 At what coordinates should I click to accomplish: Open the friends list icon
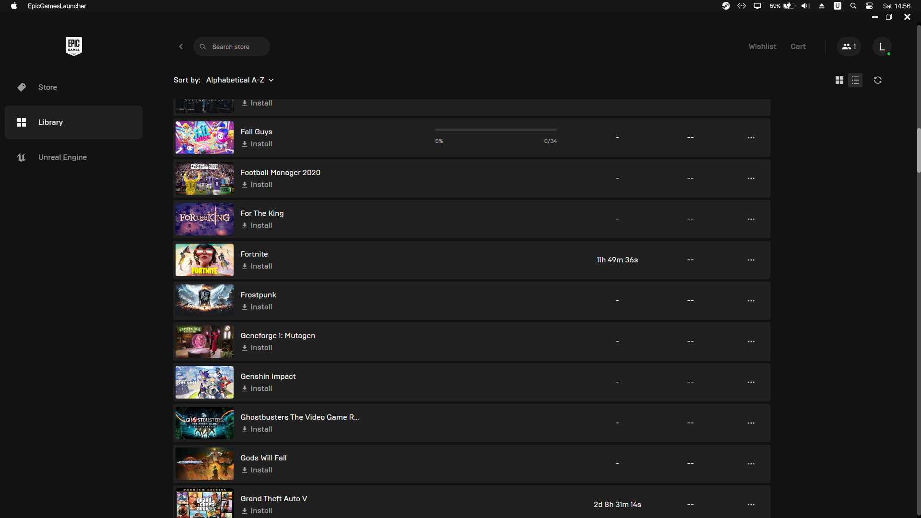[849, 47]
